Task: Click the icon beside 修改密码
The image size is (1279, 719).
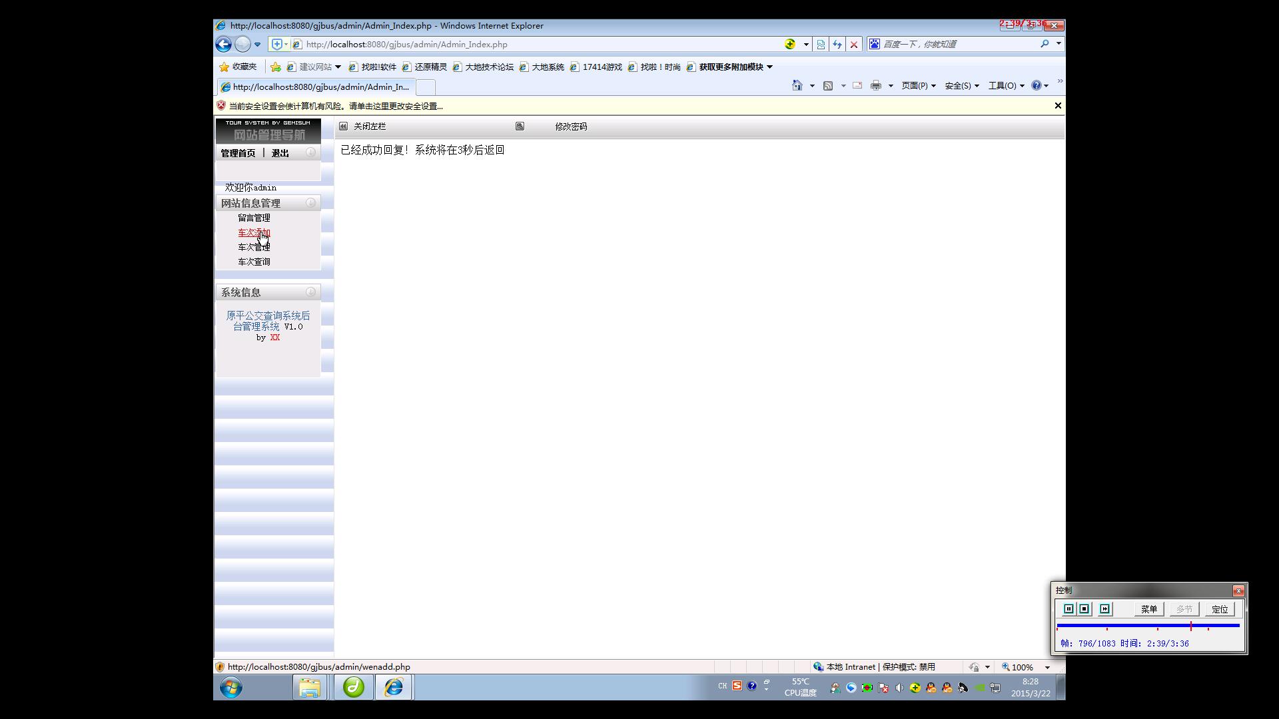Action: pyautogui.click(x=520, y=126)
